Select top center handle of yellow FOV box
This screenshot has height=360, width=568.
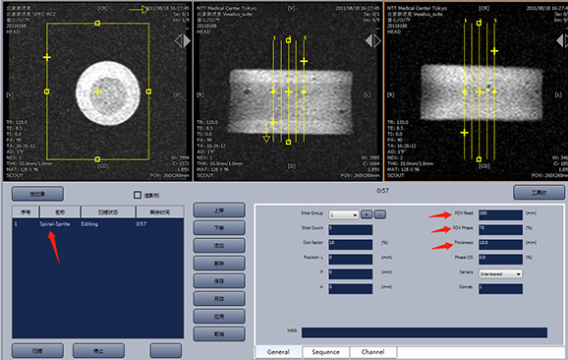(97, 24)
